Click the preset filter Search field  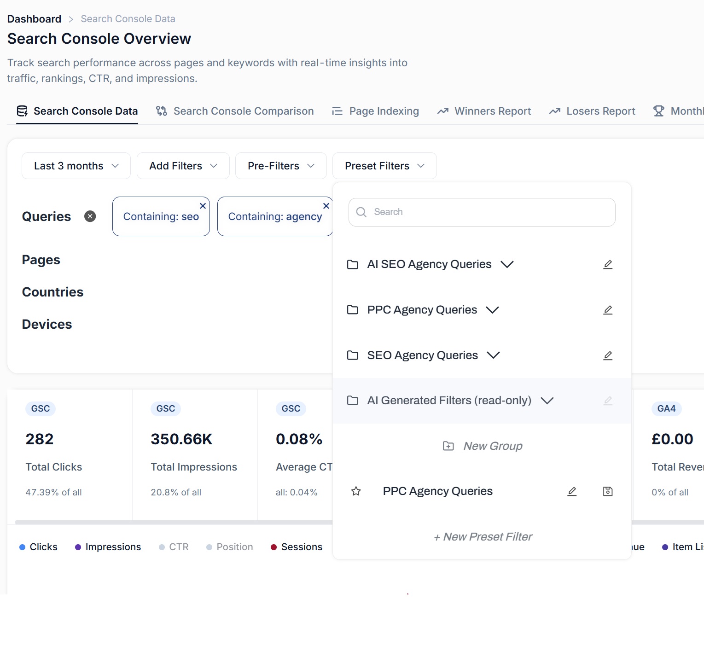point(482,212)
